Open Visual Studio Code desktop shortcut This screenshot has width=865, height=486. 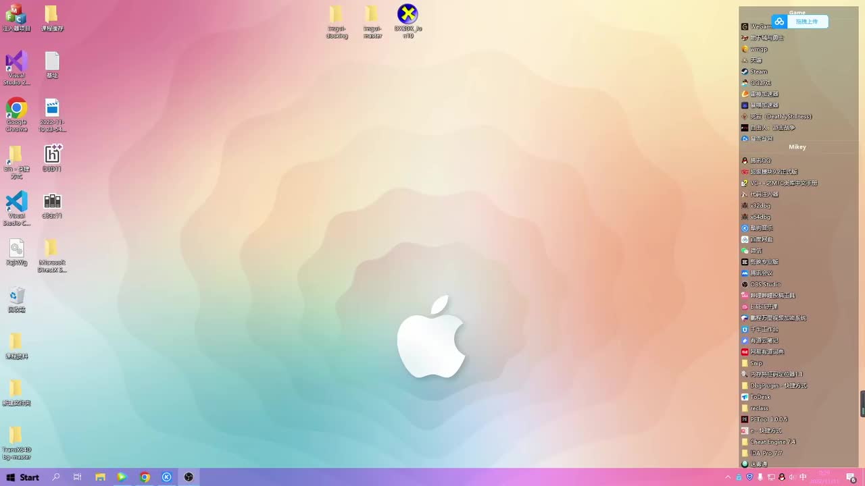pyautogui.click(x=16, y=208)
